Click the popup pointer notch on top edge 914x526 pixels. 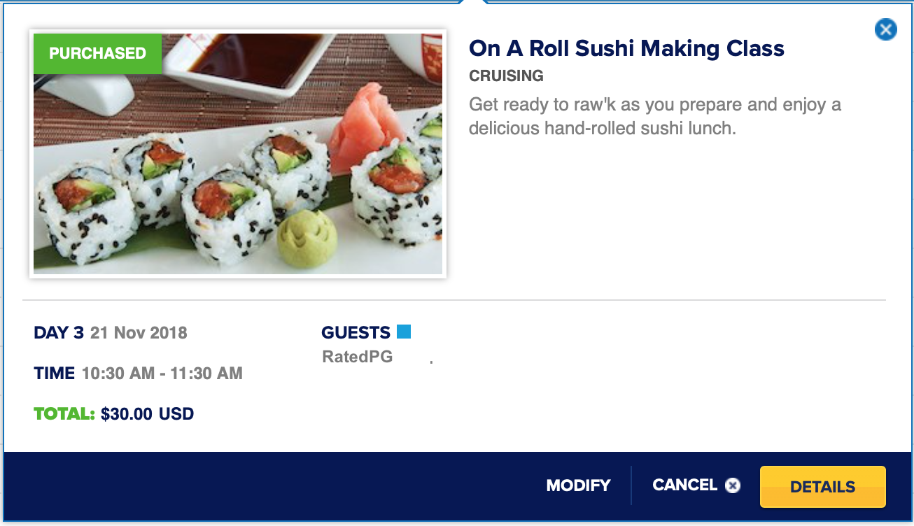(x=474, y=2)
